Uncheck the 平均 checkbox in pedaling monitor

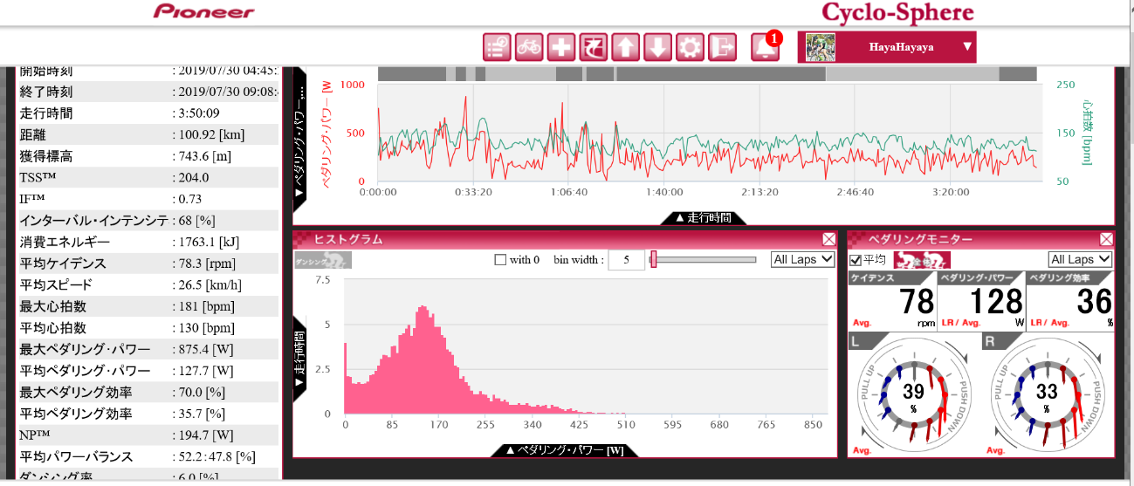click(x=856, y=260)
